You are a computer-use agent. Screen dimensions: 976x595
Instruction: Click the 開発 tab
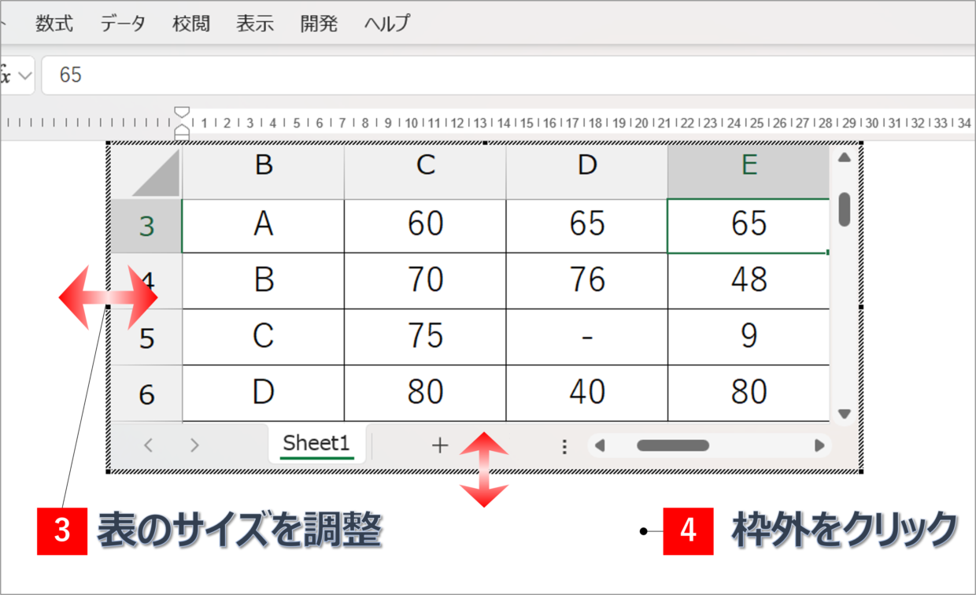point(319,24)
